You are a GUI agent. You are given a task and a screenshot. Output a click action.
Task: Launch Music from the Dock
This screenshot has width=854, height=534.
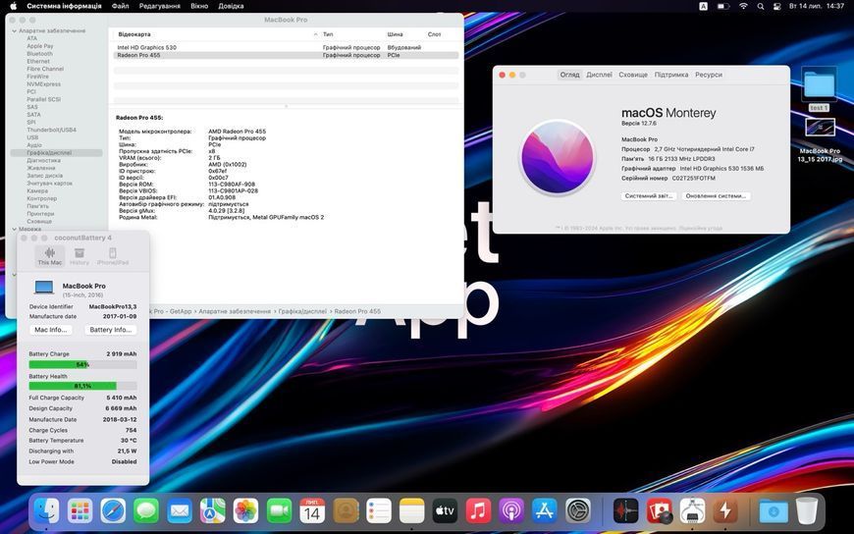[478, 511]
